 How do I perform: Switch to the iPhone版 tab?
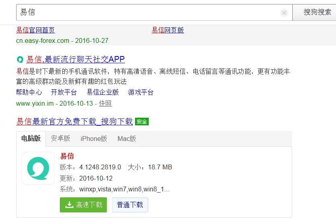coord(94,139)
